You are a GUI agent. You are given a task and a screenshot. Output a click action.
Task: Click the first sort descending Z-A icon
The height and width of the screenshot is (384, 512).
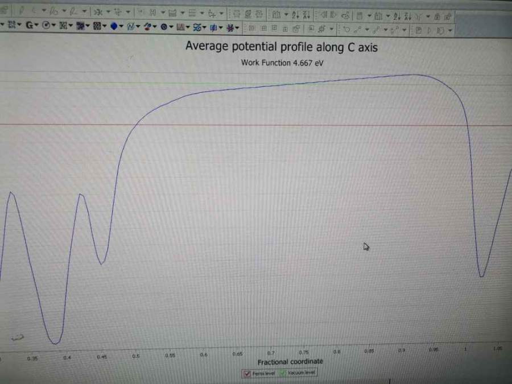pyautogui.click(x=306, y=15)
